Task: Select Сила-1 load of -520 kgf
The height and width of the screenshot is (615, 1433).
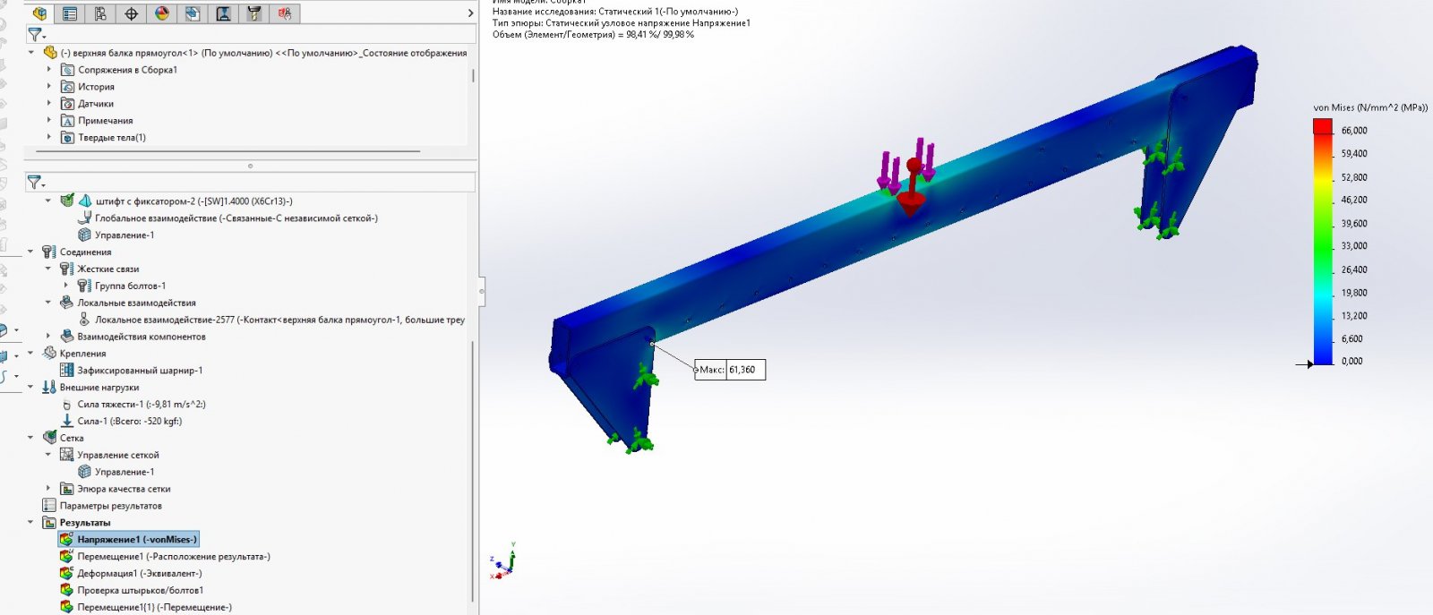Action: (129, 422)
